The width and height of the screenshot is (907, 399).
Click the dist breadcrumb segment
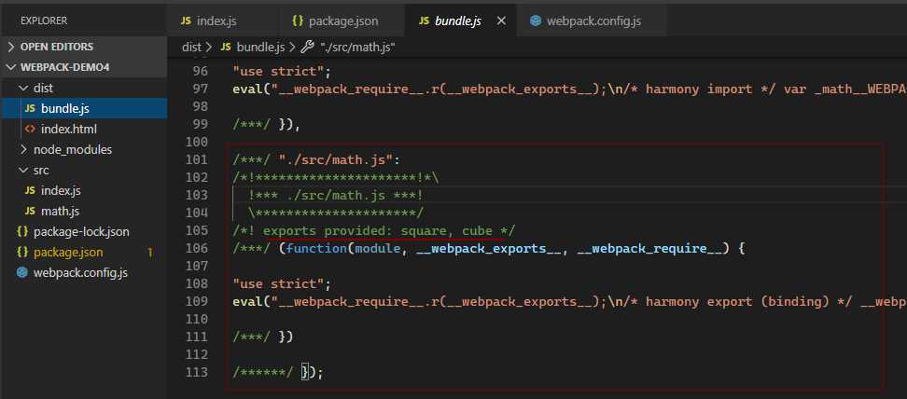tap(191, 48)
